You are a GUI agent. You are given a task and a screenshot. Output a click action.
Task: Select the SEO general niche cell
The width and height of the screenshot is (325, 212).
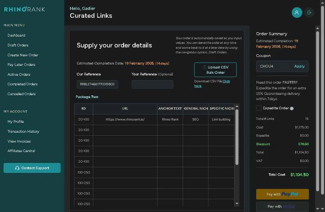pyautogui.click(x=196, y=119)
